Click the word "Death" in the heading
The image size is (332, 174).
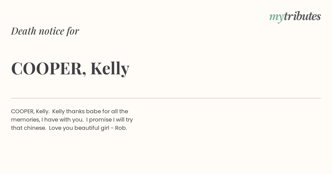click(24, 31)
